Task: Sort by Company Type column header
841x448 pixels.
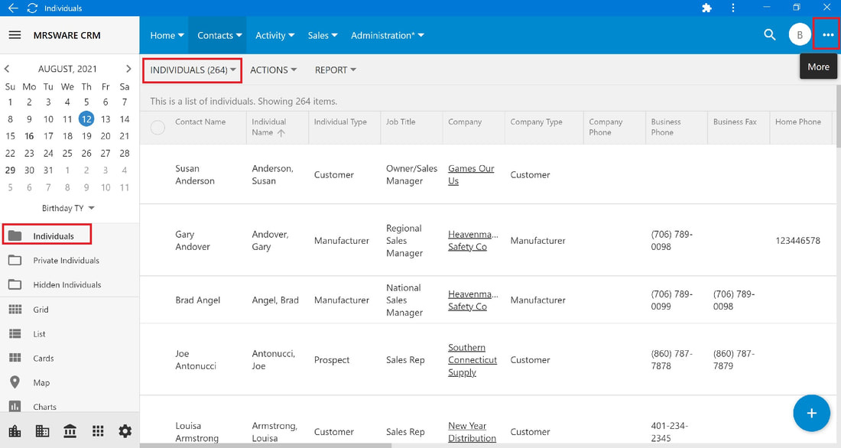Action: (536, 122)
